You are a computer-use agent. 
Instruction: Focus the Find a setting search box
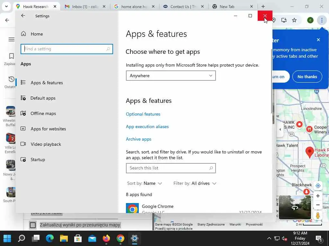point(67,49)
